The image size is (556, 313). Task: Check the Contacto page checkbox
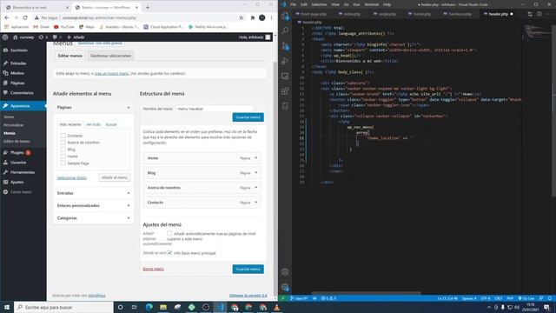click(x=63, y=136)
